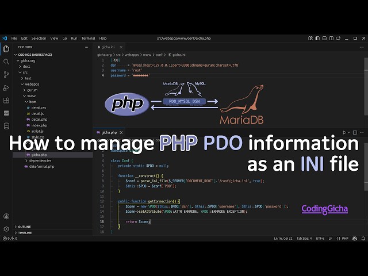Open the Search view icon

(x=6, y=62)
